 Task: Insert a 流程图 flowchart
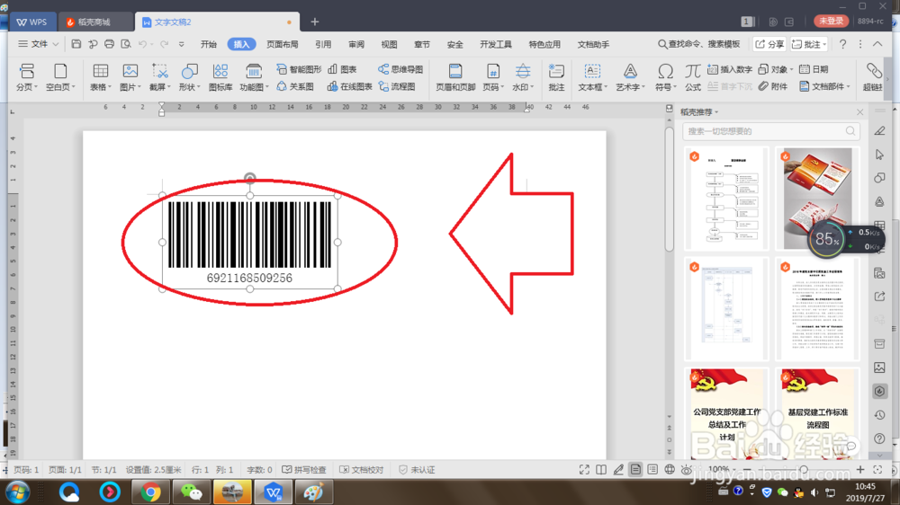point(397,86)
